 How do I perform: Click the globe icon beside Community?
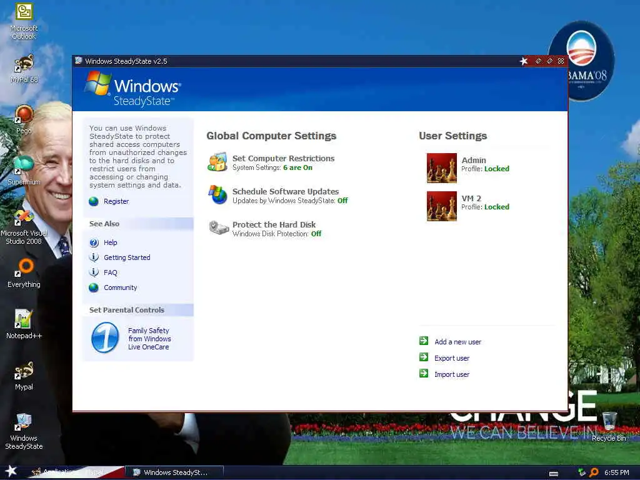coord(94,287)
